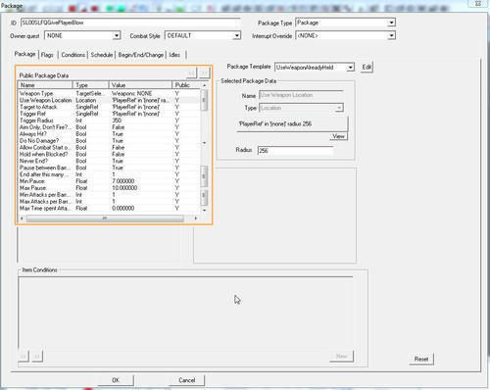Click the list scroll-up arrow beside Public column

click(205, 85)
